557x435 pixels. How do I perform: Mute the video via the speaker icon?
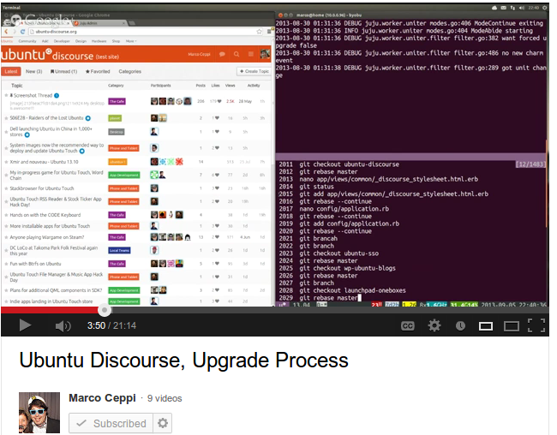tap(63, 325)
